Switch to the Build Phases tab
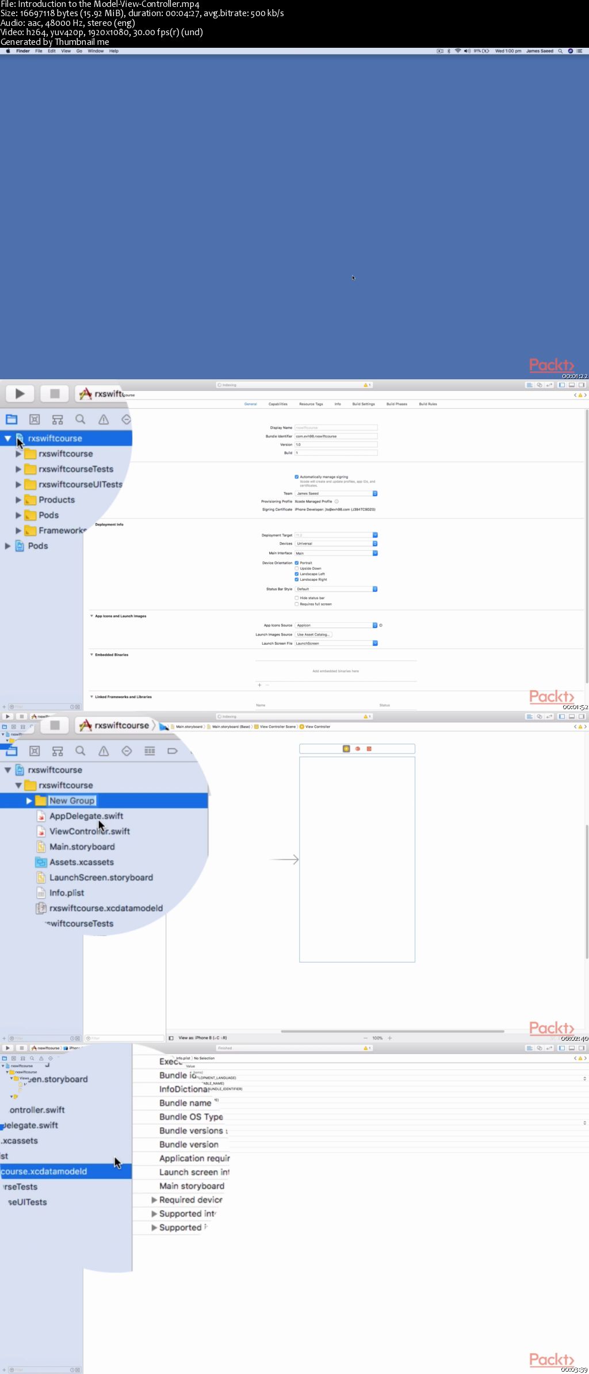589x1374 pixels. pyautogui.click(x=397, y=404)
